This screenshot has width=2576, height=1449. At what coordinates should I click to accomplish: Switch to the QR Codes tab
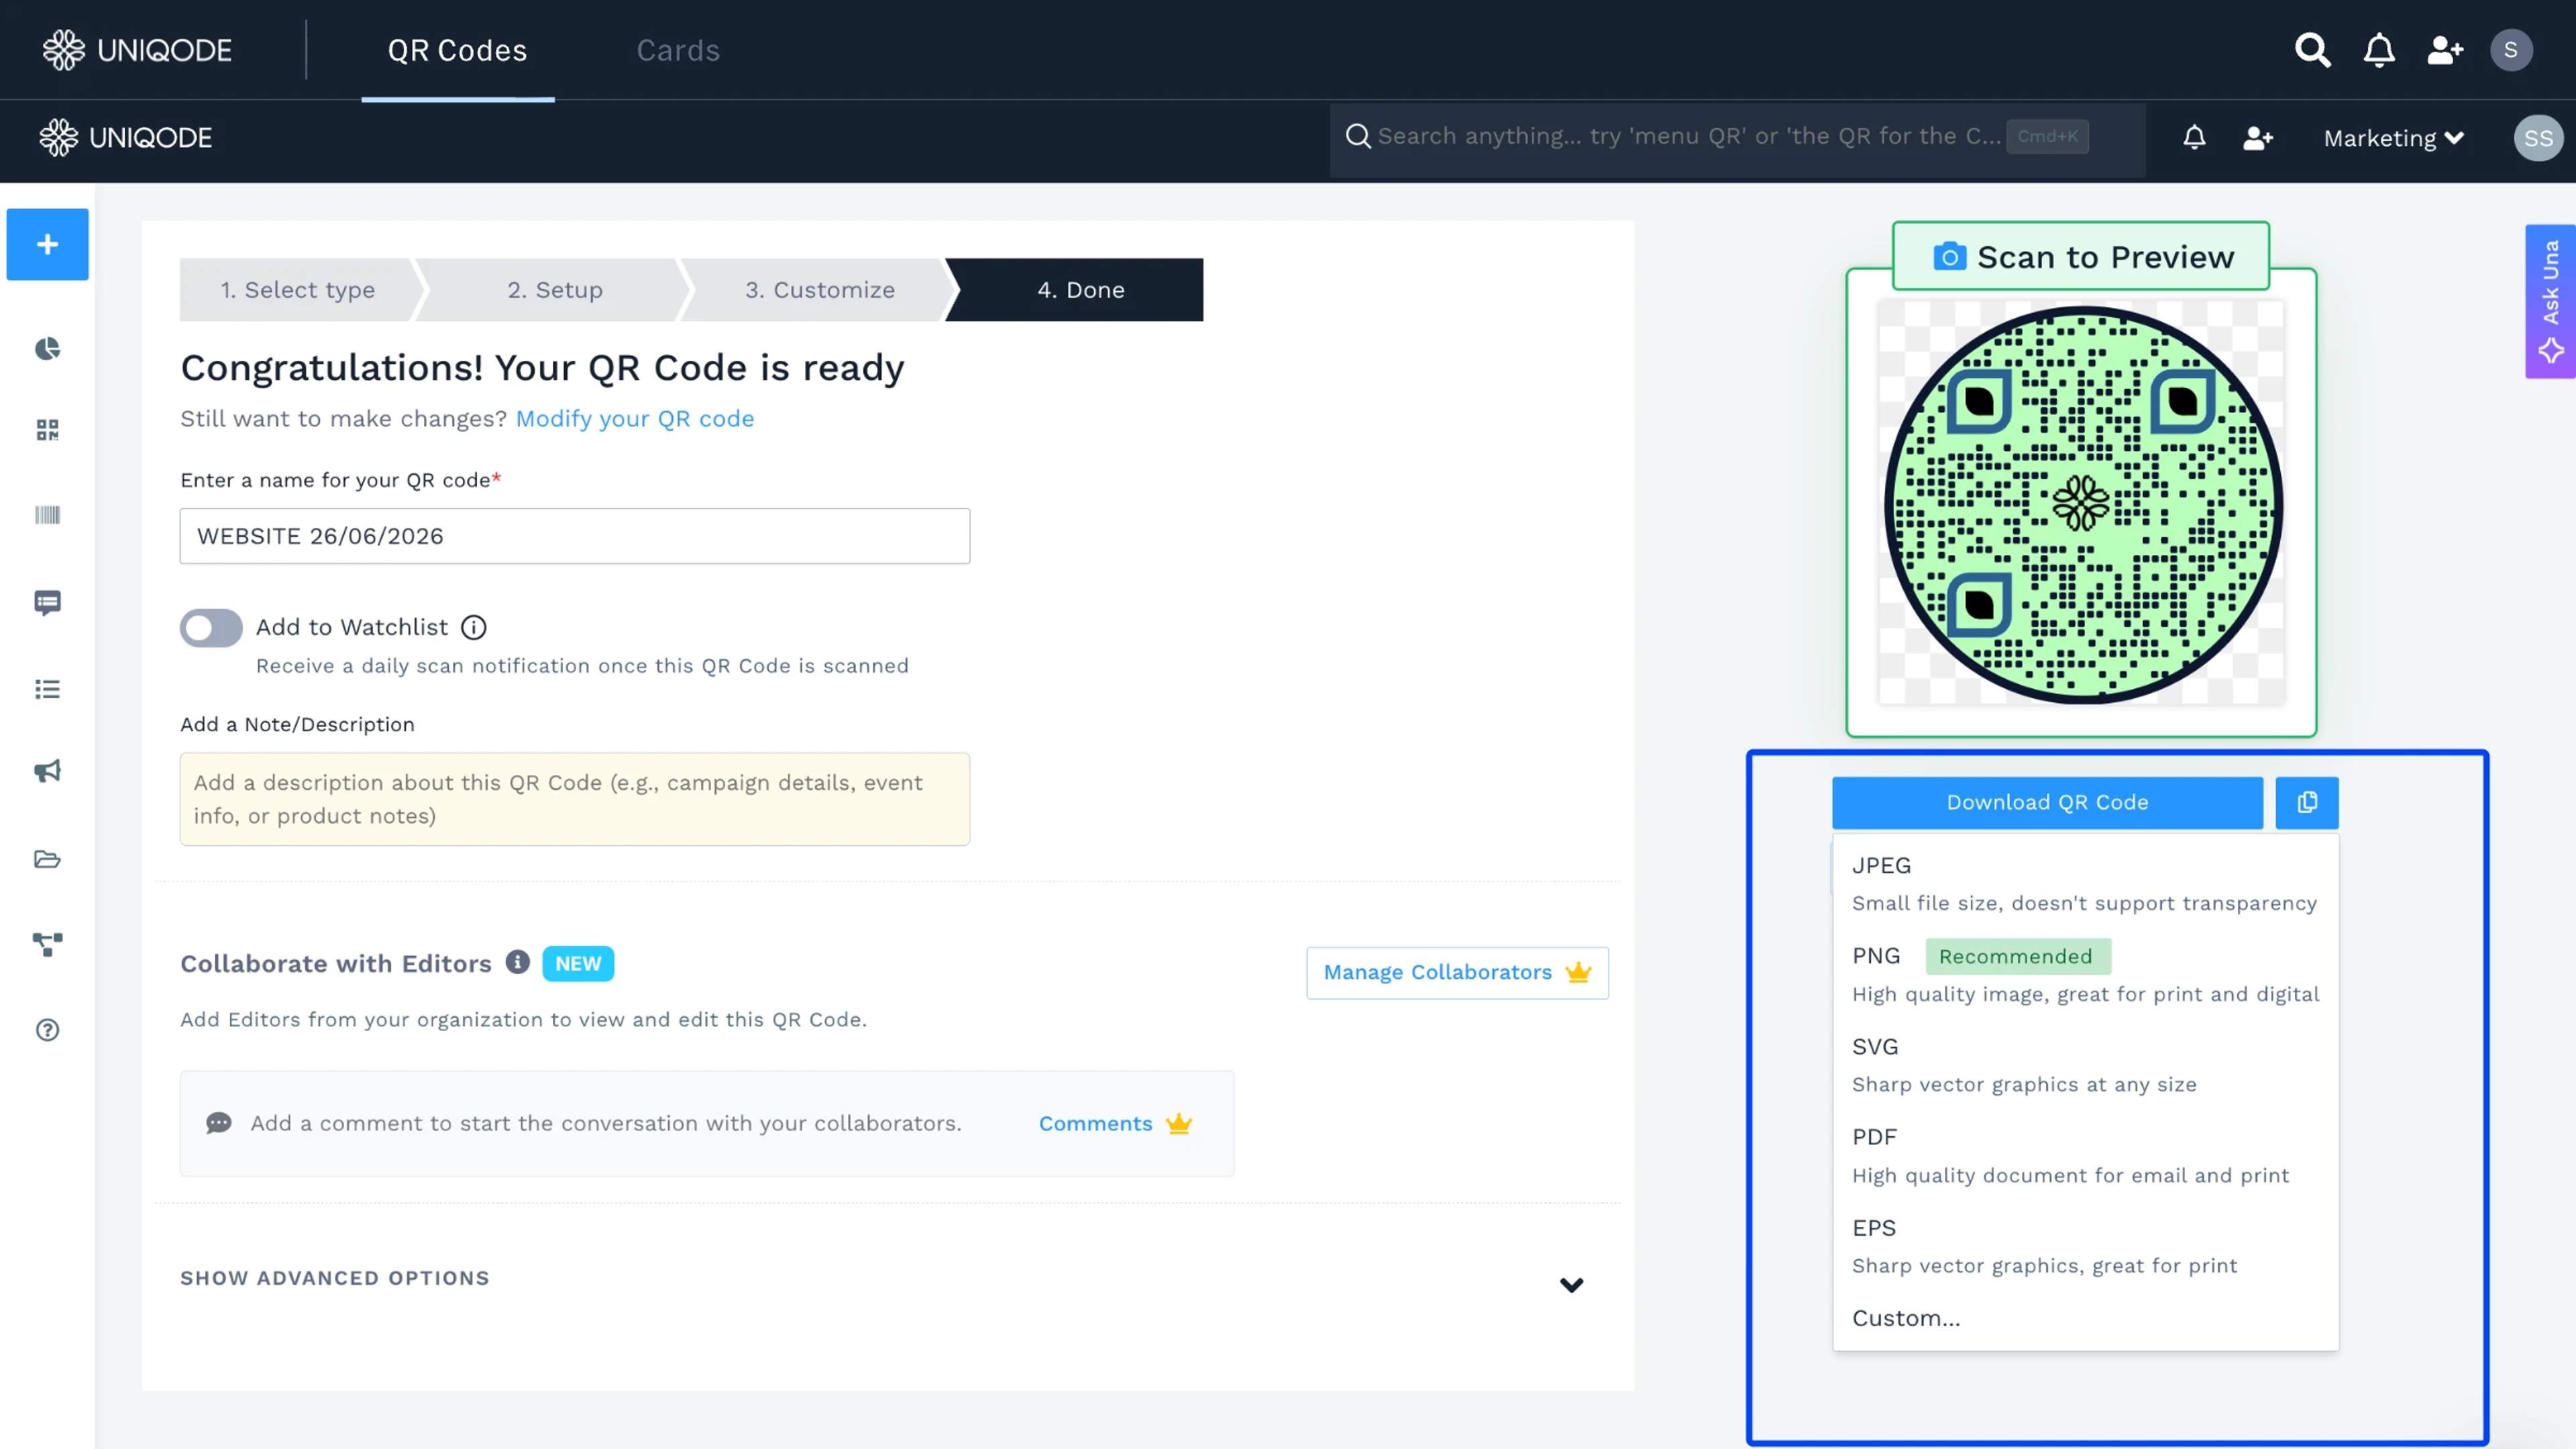(x=457, y=50)
